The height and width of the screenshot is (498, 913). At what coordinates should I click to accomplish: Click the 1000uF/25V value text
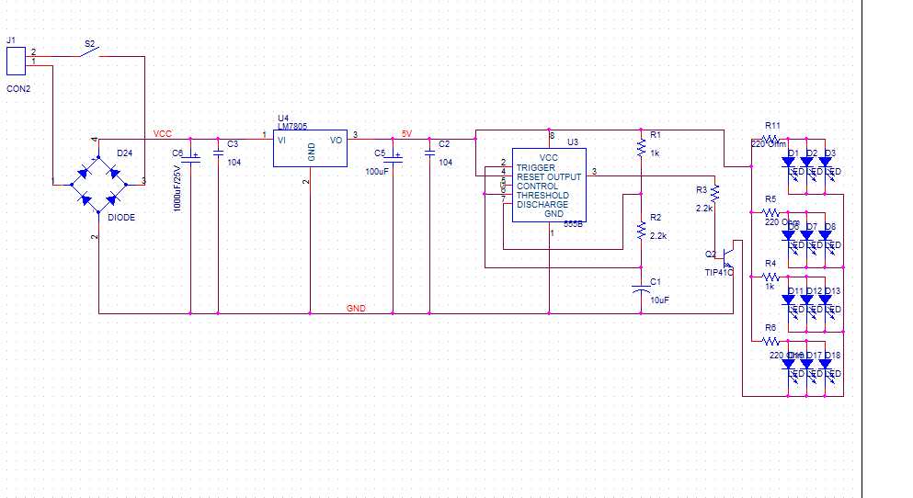(x=177, y=188)
